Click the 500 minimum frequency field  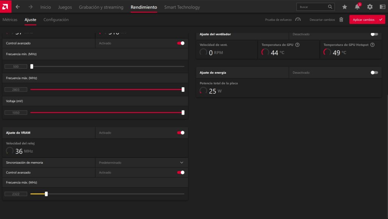(16, 66)
